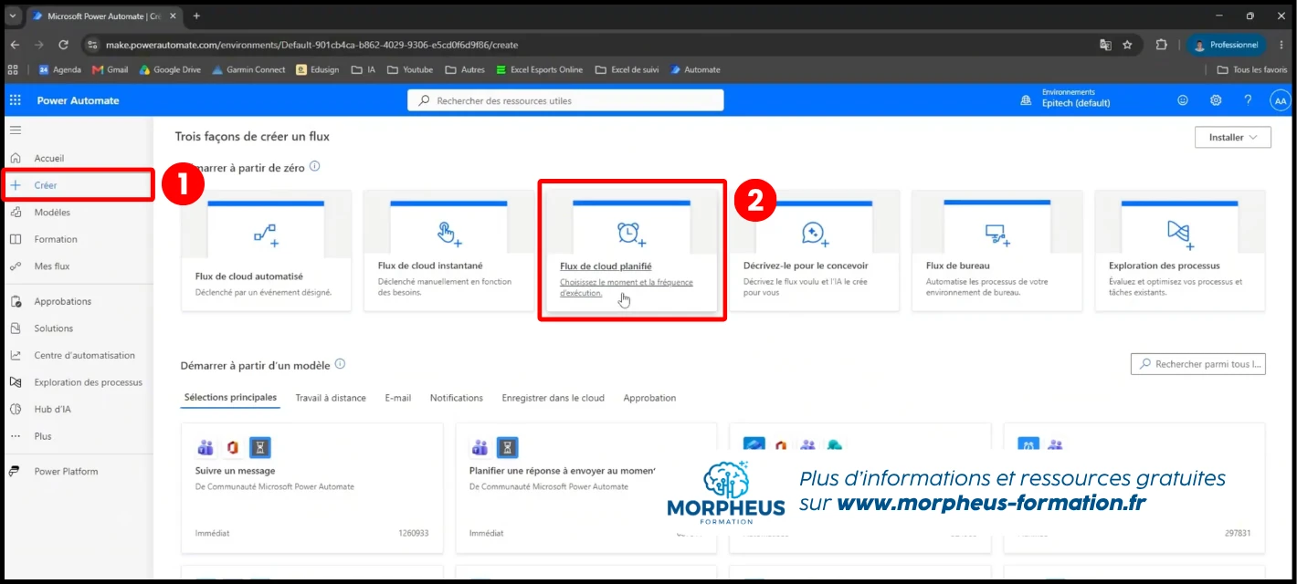Choose the Flux de cloud instantané card
The width and height of the screenshot is (1297, 584).
448,251
